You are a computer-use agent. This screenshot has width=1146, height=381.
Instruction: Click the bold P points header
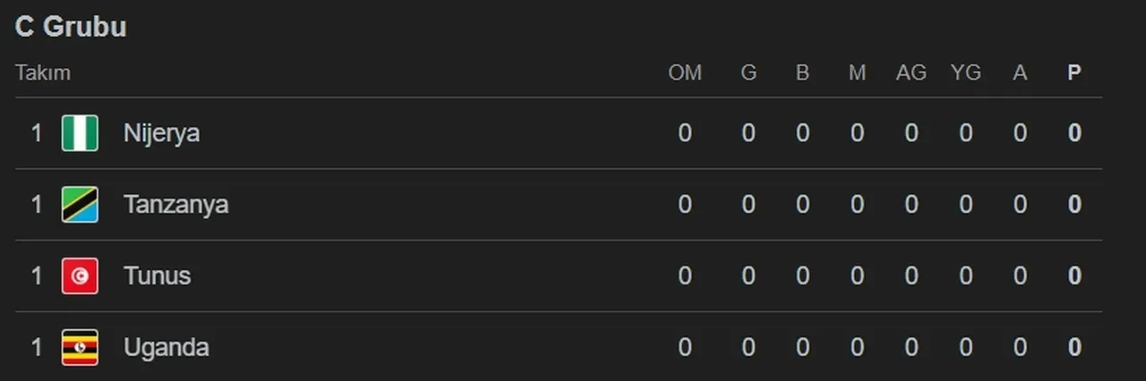pyautogui.click(x=1074, y=73)
